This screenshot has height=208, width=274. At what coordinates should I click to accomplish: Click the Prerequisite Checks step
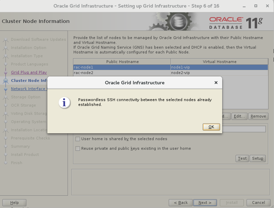pos(31,138)
